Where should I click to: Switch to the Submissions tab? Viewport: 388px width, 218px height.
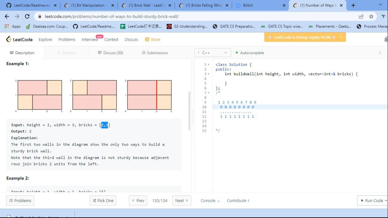[x=155, y=53]
